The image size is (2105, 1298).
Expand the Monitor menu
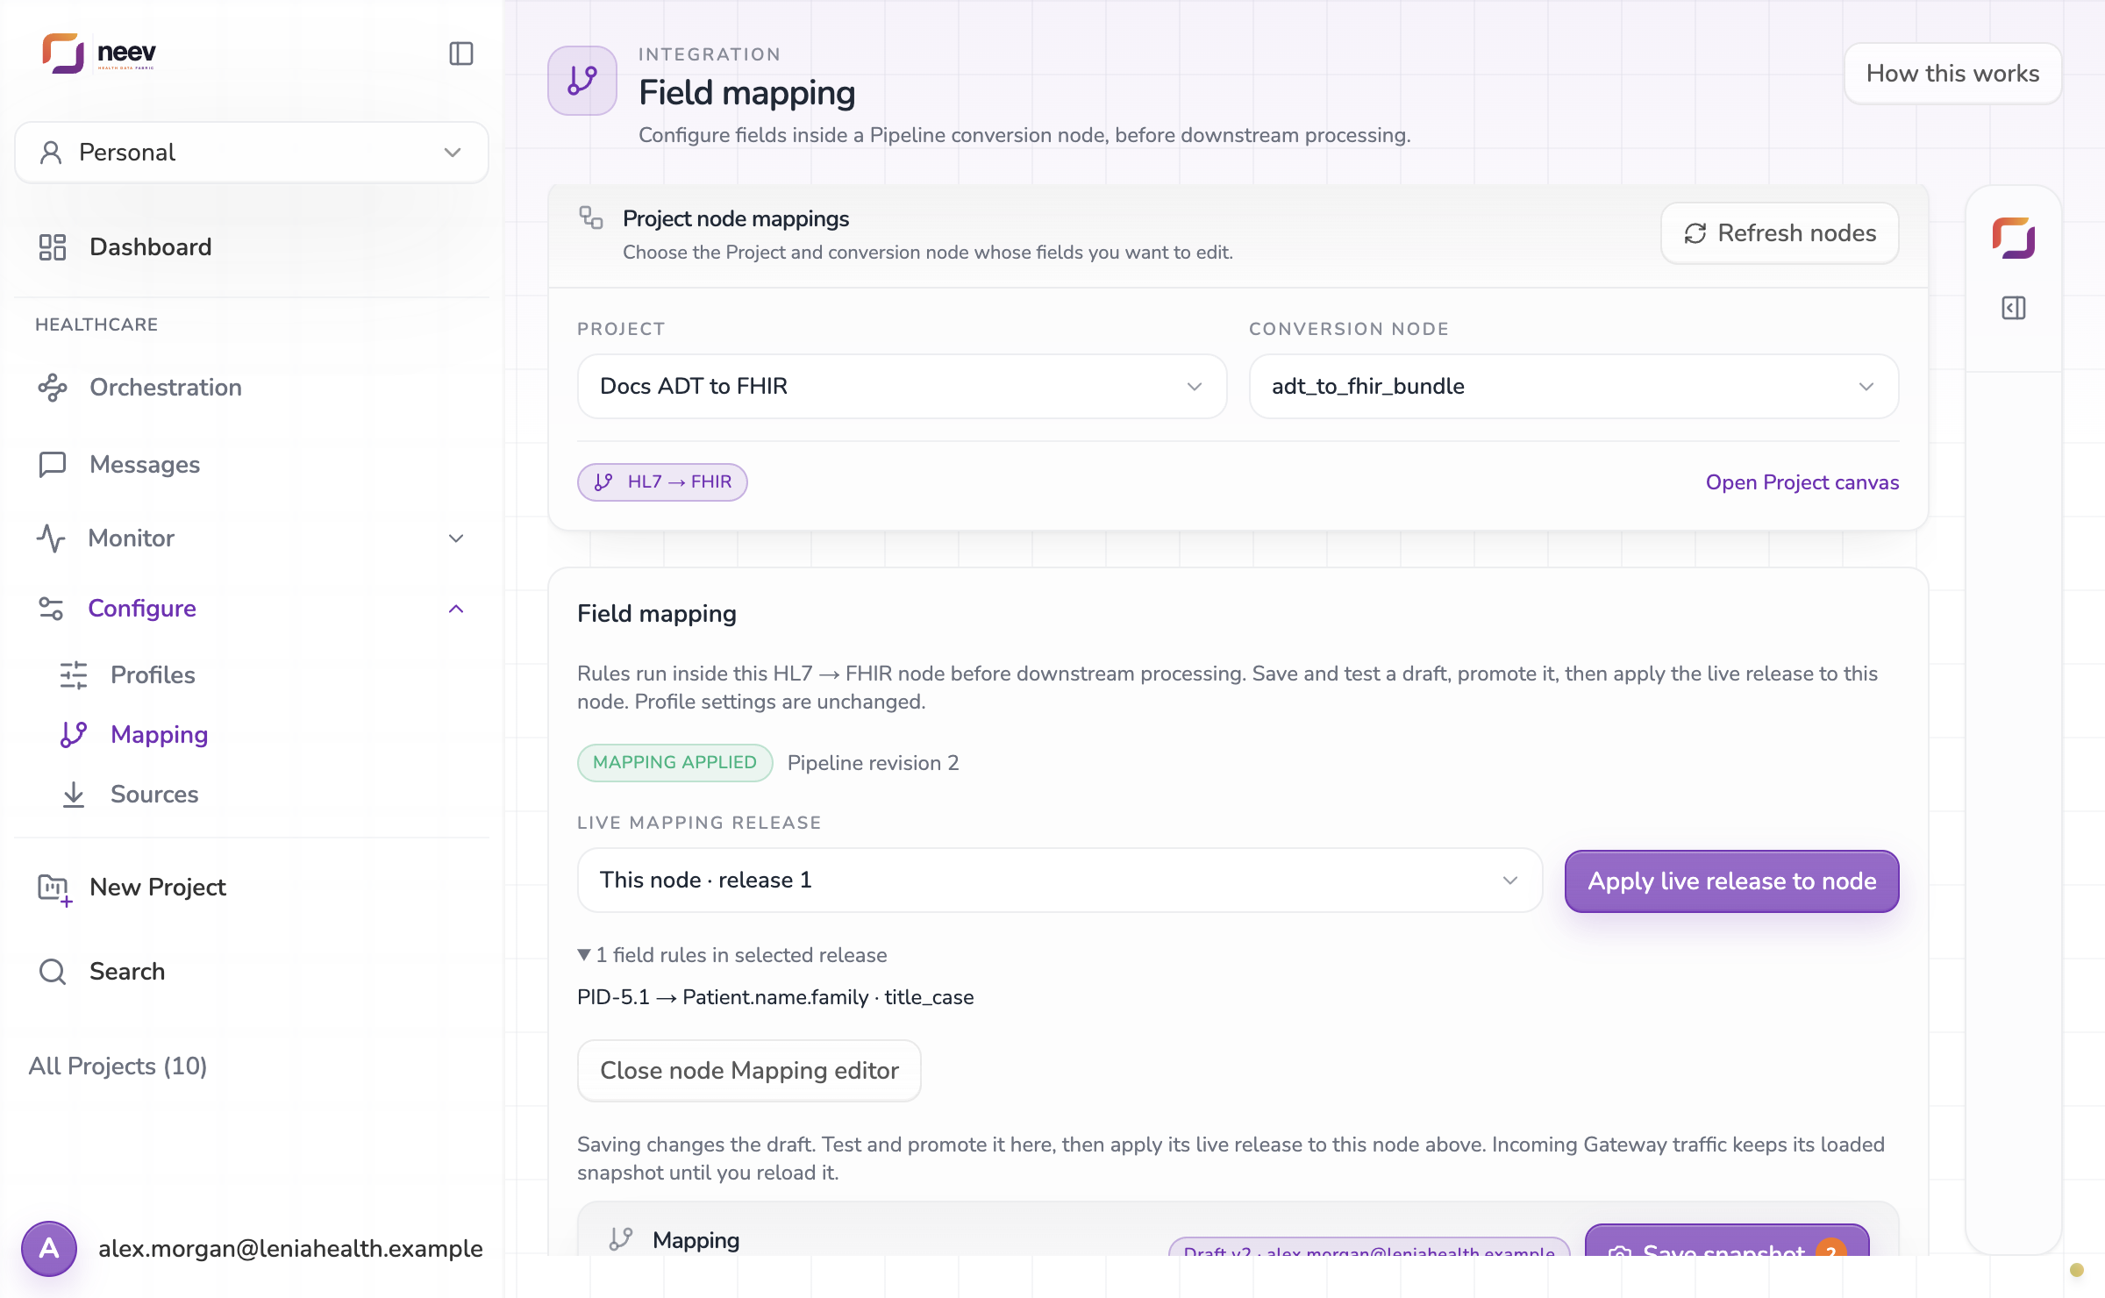click(x=252, y=538)
